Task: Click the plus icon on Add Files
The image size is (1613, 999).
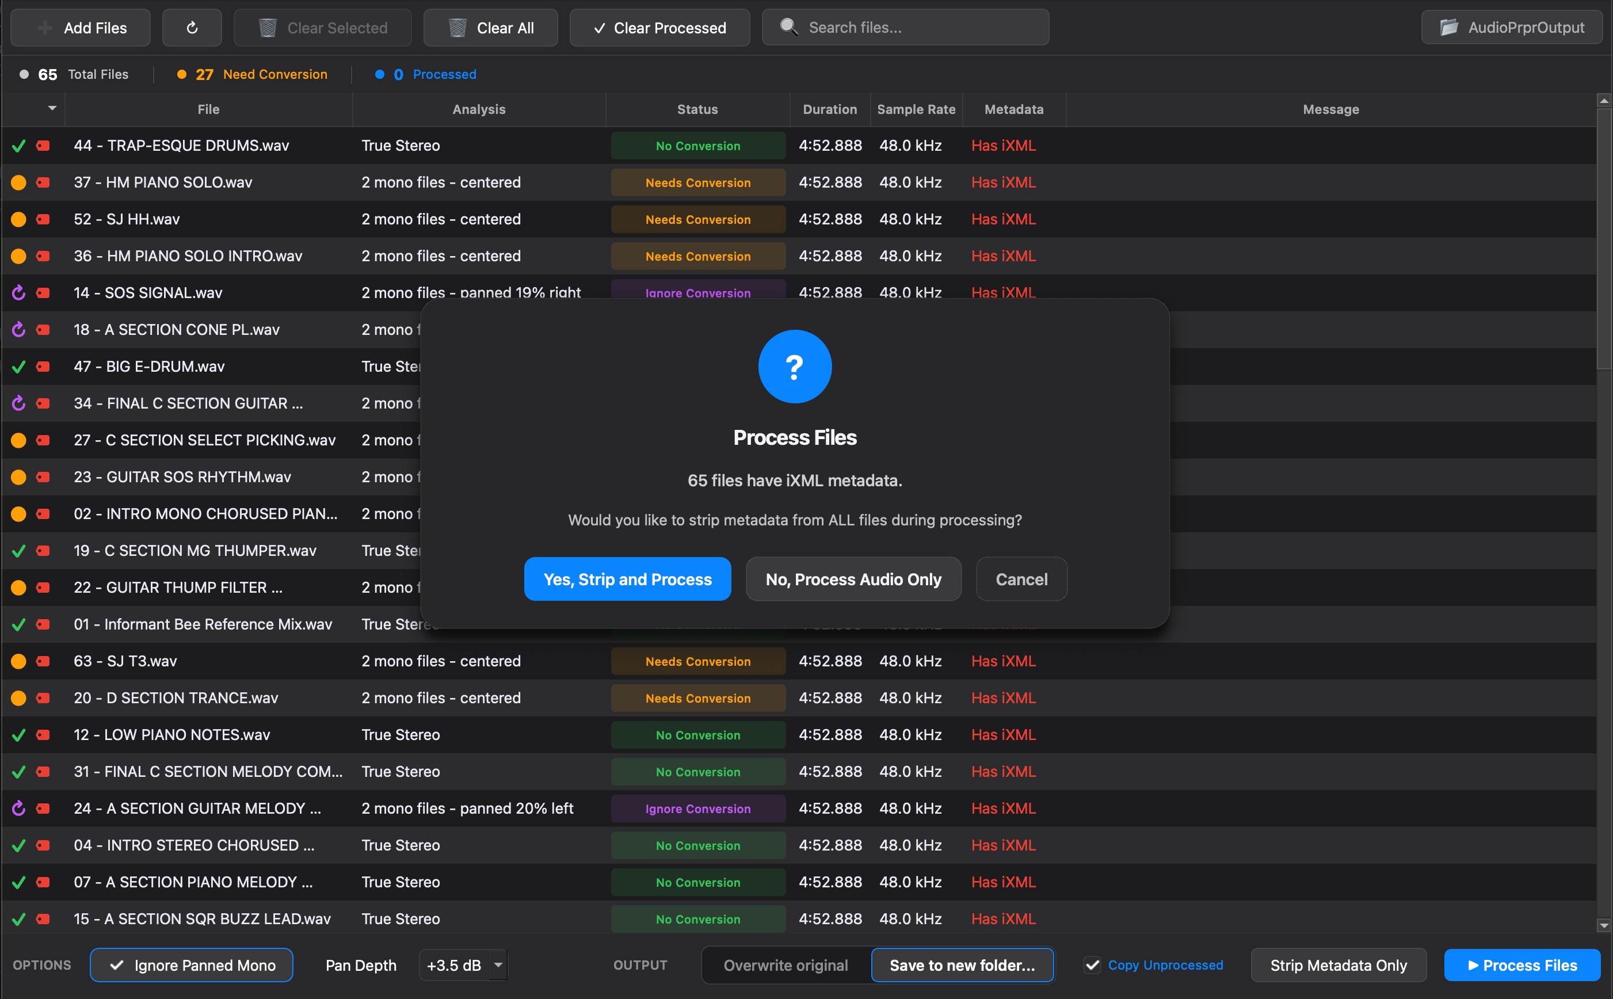Action: pos(44,28)
